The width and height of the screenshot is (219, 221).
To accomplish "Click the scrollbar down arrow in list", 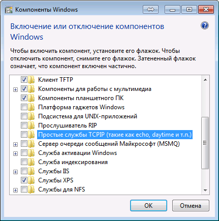I will (205, 191).
